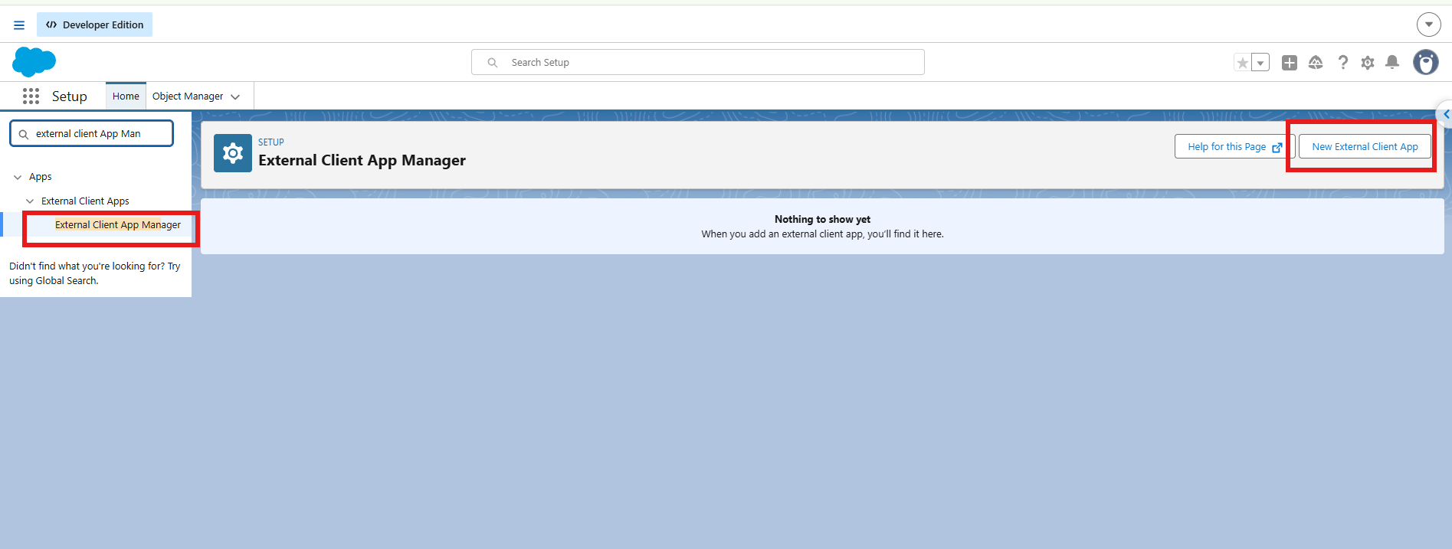The width and height of the screenshot is (1452, 549).
Task: Click the favorites star icon
Action: pos(1242,63)
